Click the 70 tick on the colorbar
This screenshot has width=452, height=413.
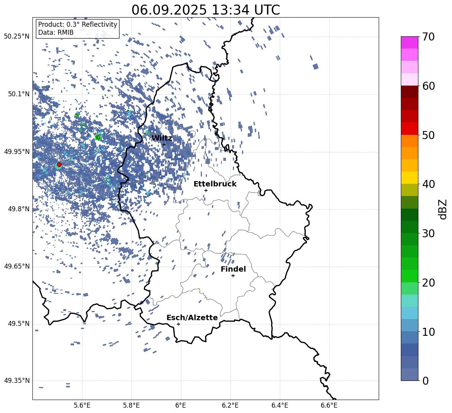tap(428, 37)
